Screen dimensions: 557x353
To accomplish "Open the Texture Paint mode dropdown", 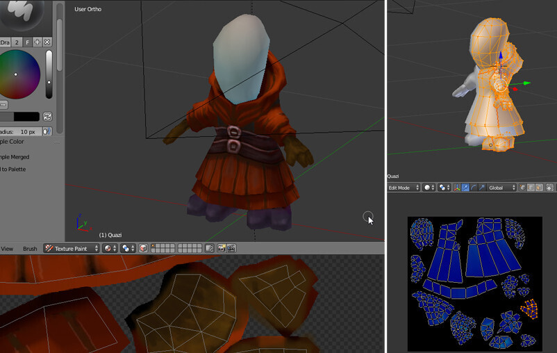I will [71, 248].
